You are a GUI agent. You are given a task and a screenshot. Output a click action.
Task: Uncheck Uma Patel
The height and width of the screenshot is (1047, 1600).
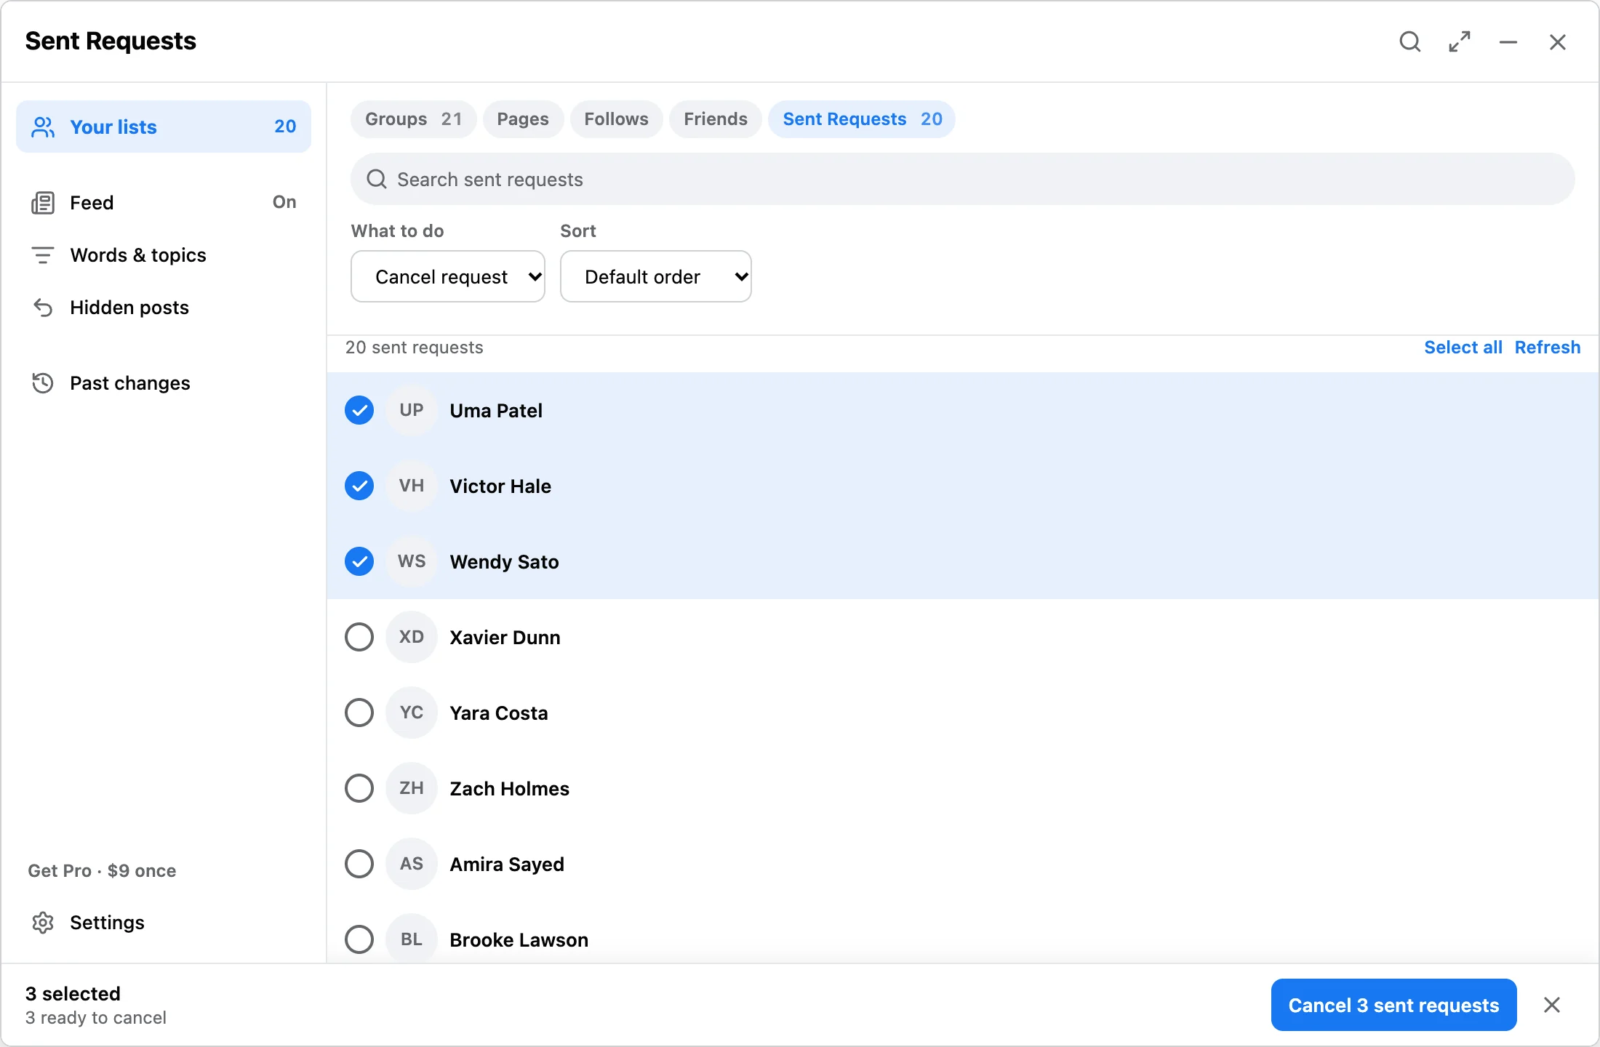click(x=359, y=411)
